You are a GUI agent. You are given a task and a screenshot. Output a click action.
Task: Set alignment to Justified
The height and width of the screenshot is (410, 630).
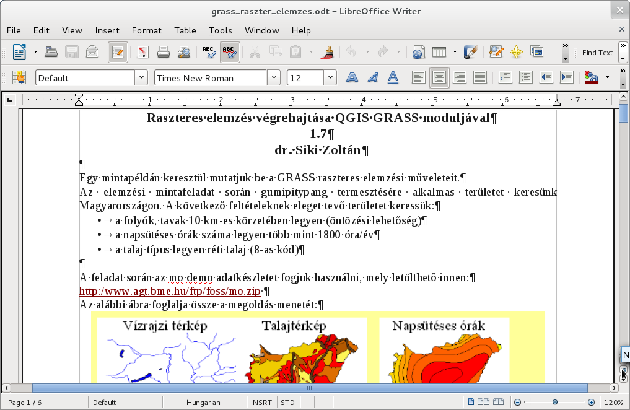pos(479,77)
